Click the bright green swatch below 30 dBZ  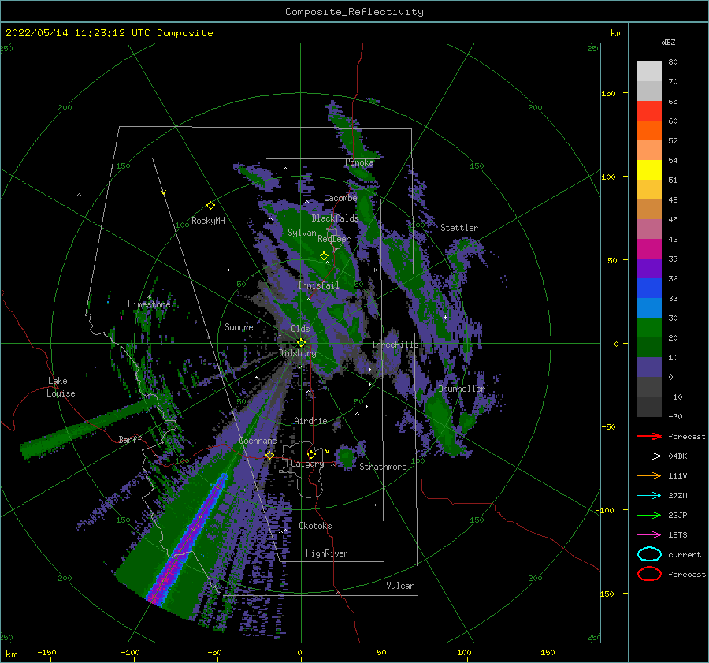click(x=649, y=328)
